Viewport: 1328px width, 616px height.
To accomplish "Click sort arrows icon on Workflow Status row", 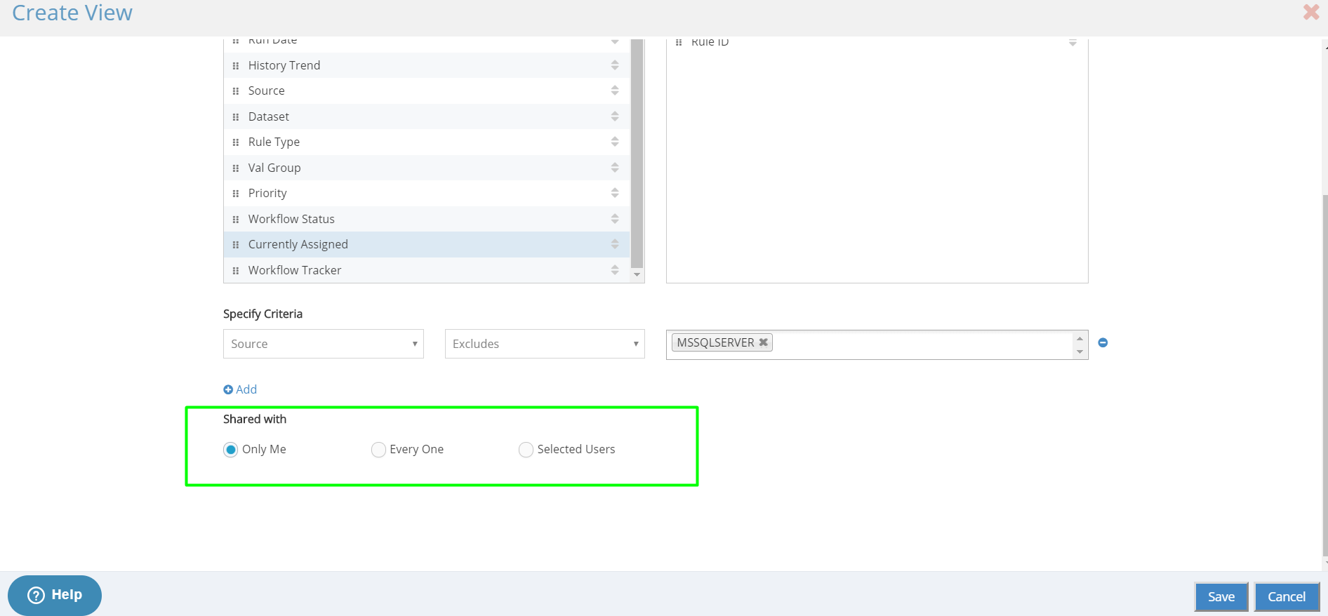I will 615,219.
